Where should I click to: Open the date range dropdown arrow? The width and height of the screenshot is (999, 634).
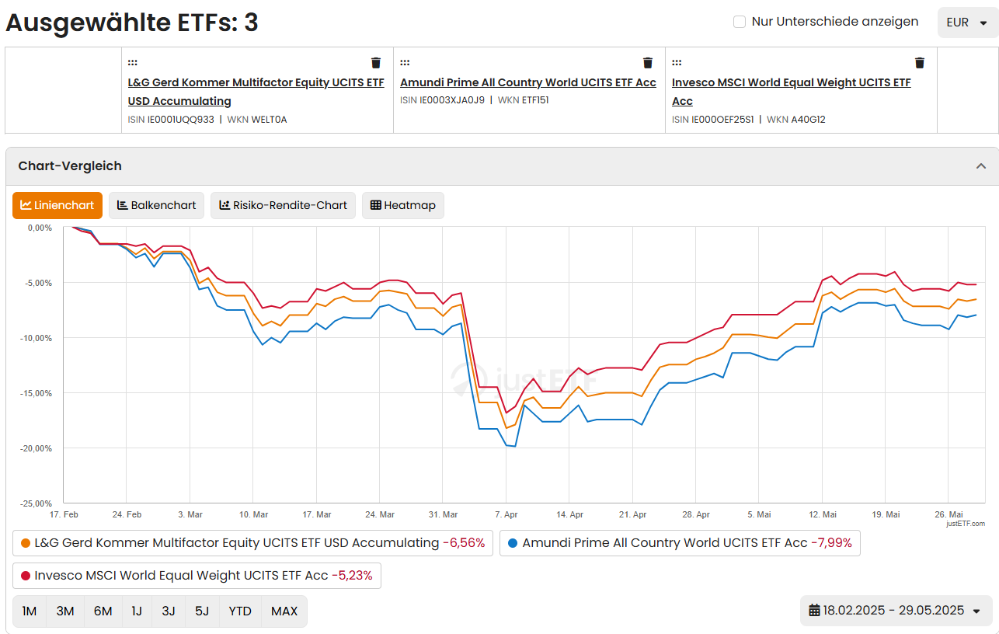point(976,611)
